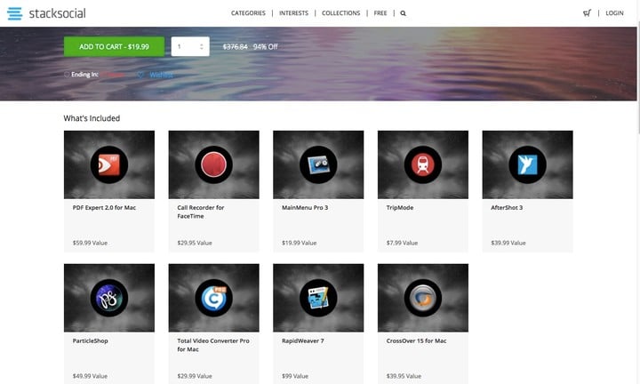
Task: Click the 94% Off label
Action: coord(265,46)
